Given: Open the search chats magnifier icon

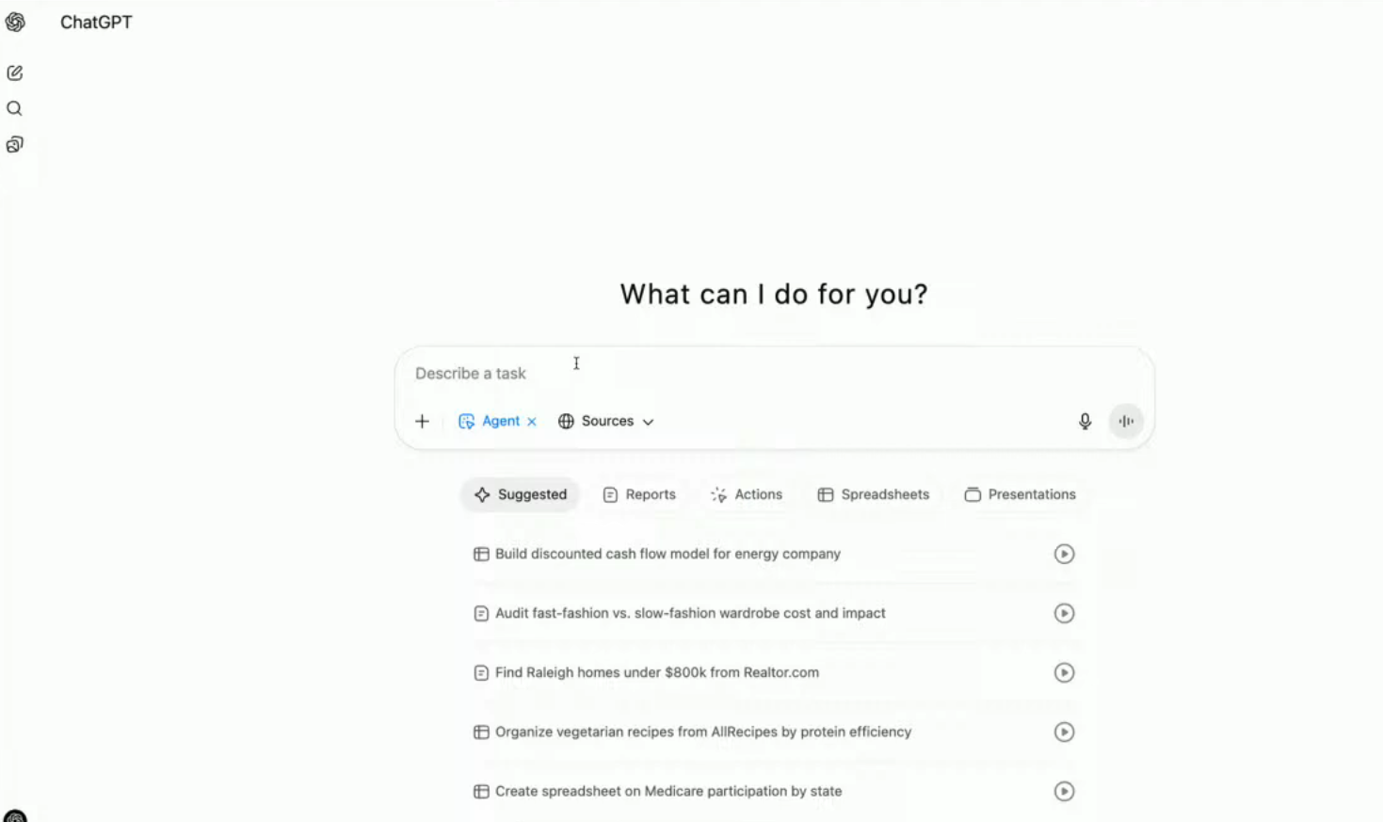Looking at the screenshot, I should 15,108.
